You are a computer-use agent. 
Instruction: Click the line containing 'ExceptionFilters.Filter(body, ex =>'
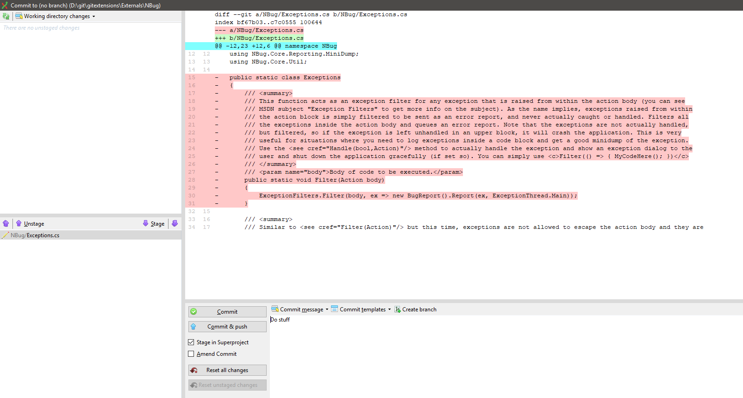[418, 196]
